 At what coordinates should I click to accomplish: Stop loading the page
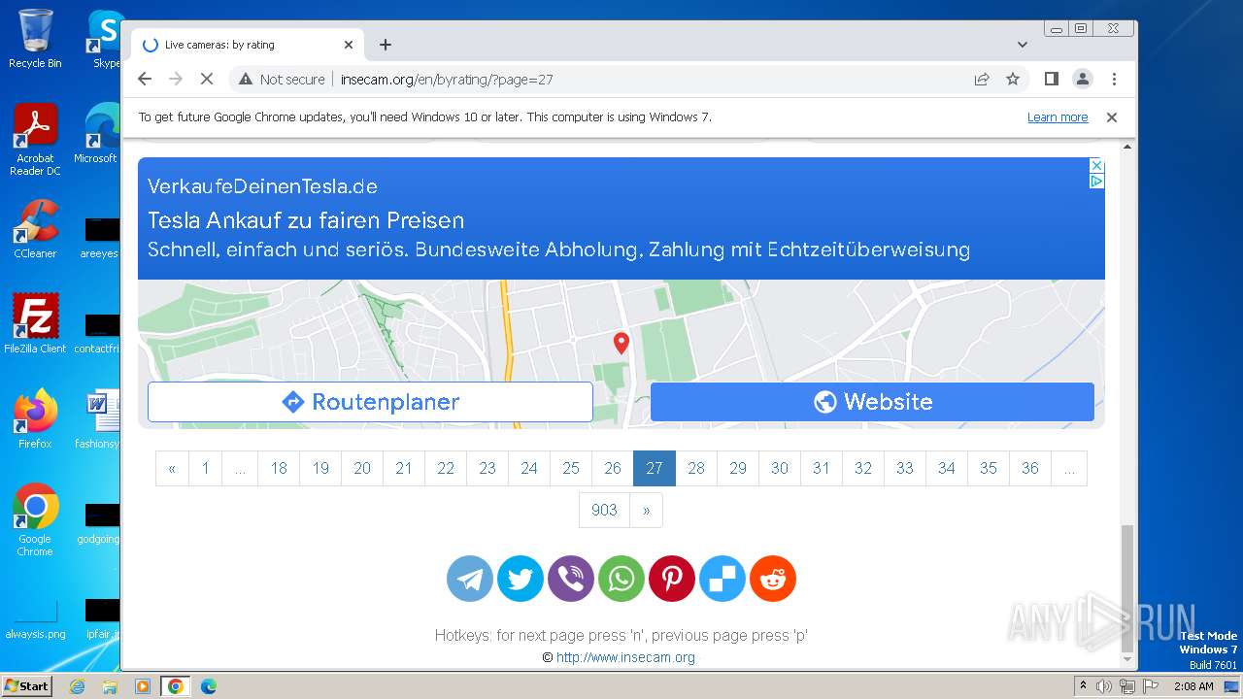[x=206, y=79]
